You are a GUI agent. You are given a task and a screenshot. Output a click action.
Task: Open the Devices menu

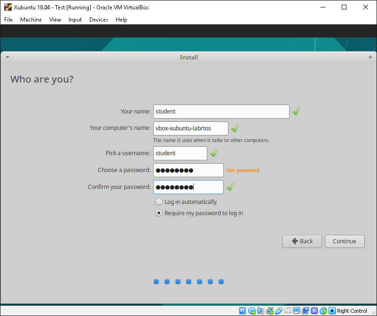[x=99, y=20]
